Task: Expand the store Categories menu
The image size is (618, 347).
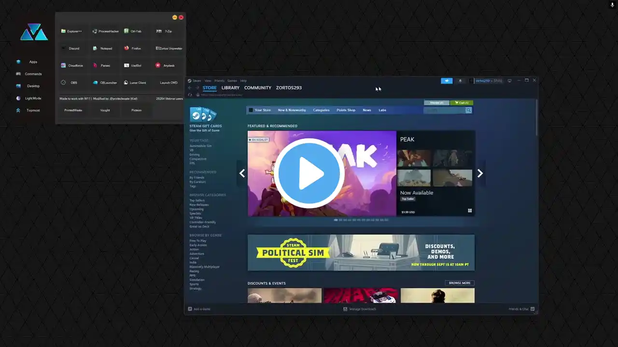Action: [x=321, y=110]
